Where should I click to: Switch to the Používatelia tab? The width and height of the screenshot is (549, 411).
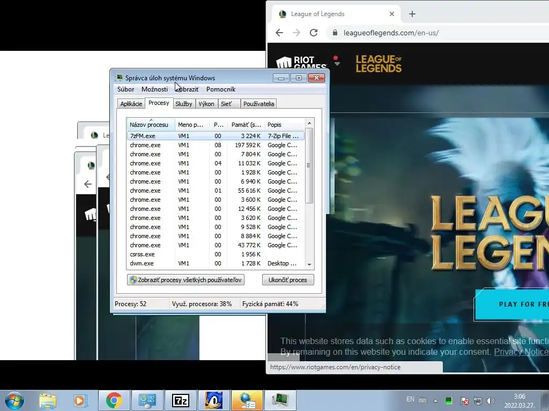(x=259, y=104)
